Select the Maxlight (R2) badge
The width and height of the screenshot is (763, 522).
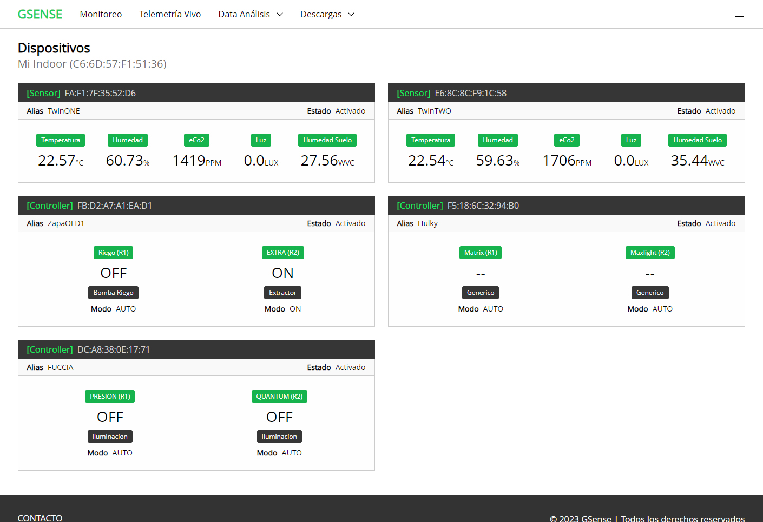(x=650, y=253)
